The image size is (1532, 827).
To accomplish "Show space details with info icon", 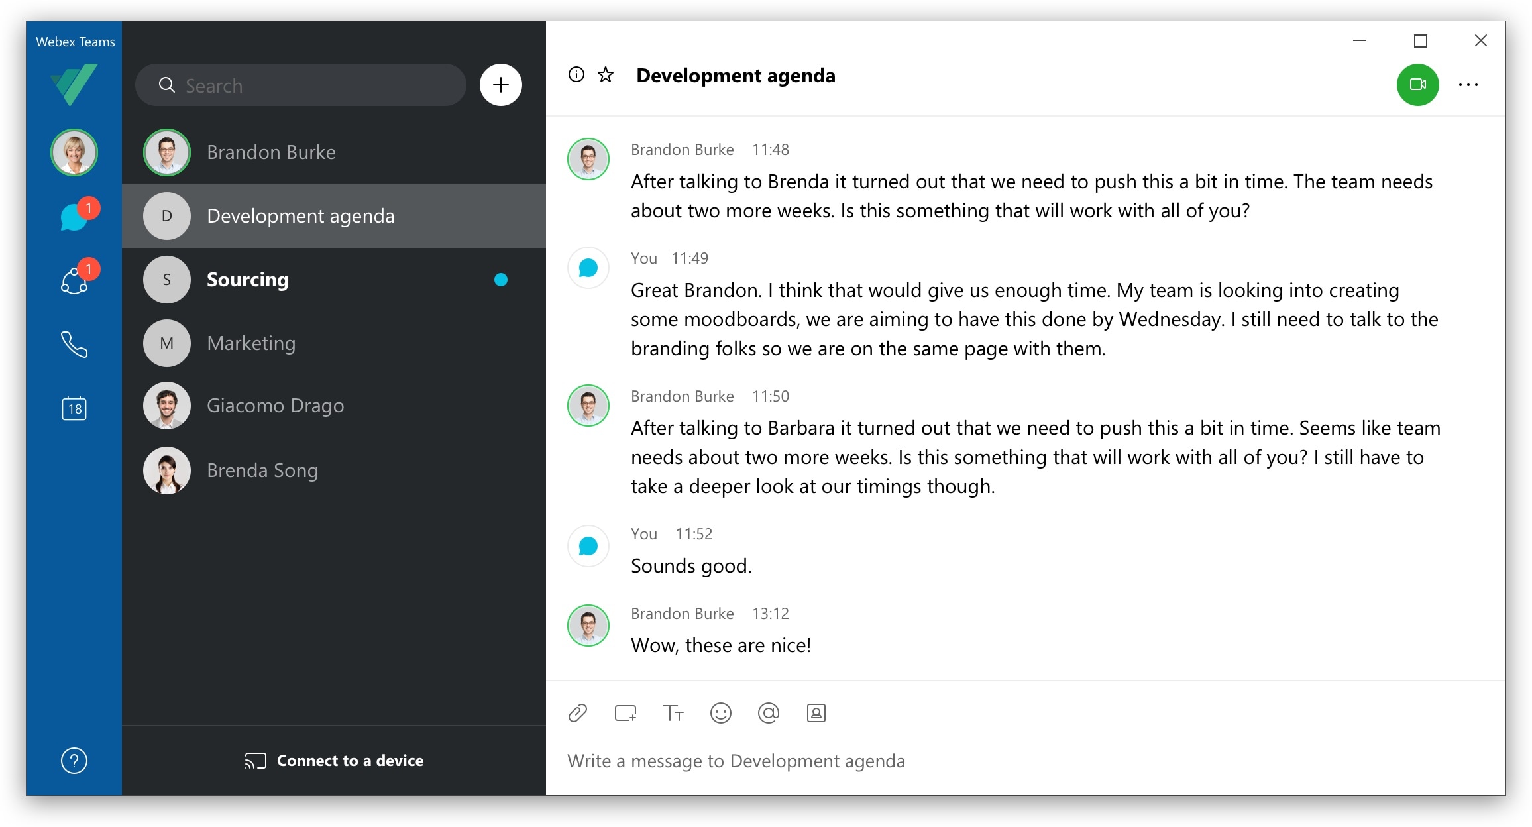I will tap(576, 75).
